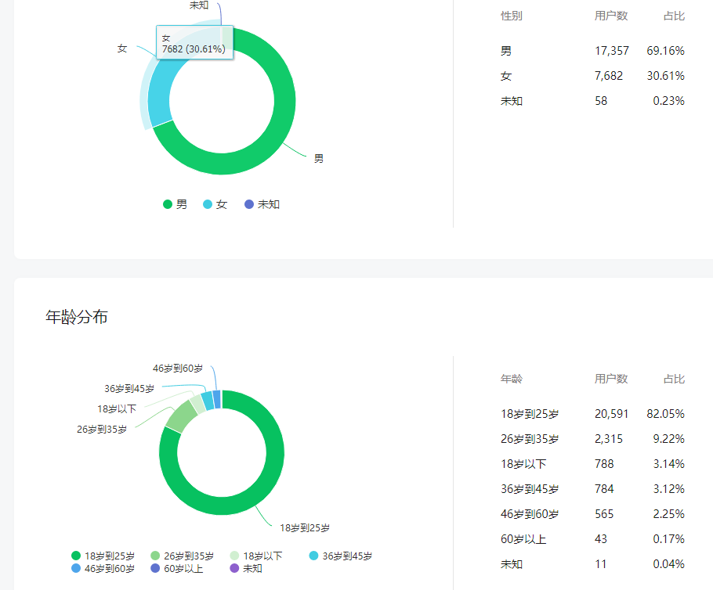
Task: Click the 82.05% percentage value
Action: tap(666, 414)
